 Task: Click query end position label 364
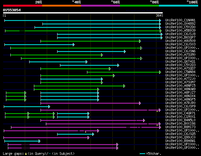point(159,15)
